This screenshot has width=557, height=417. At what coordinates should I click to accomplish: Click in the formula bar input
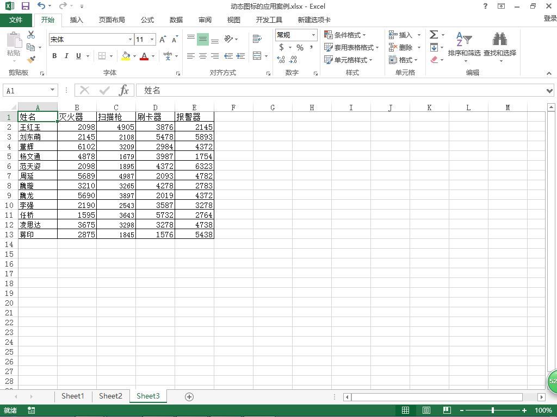coord(341,91)
